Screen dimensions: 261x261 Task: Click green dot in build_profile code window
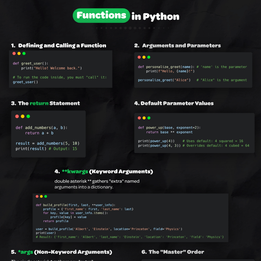[x=46, y=197]
